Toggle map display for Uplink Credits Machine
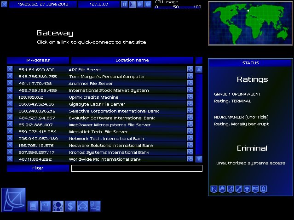294x220 pixels. pos(190,97)
